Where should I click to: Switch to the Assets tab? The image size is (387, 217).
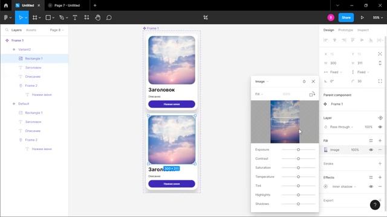[31, 30]
